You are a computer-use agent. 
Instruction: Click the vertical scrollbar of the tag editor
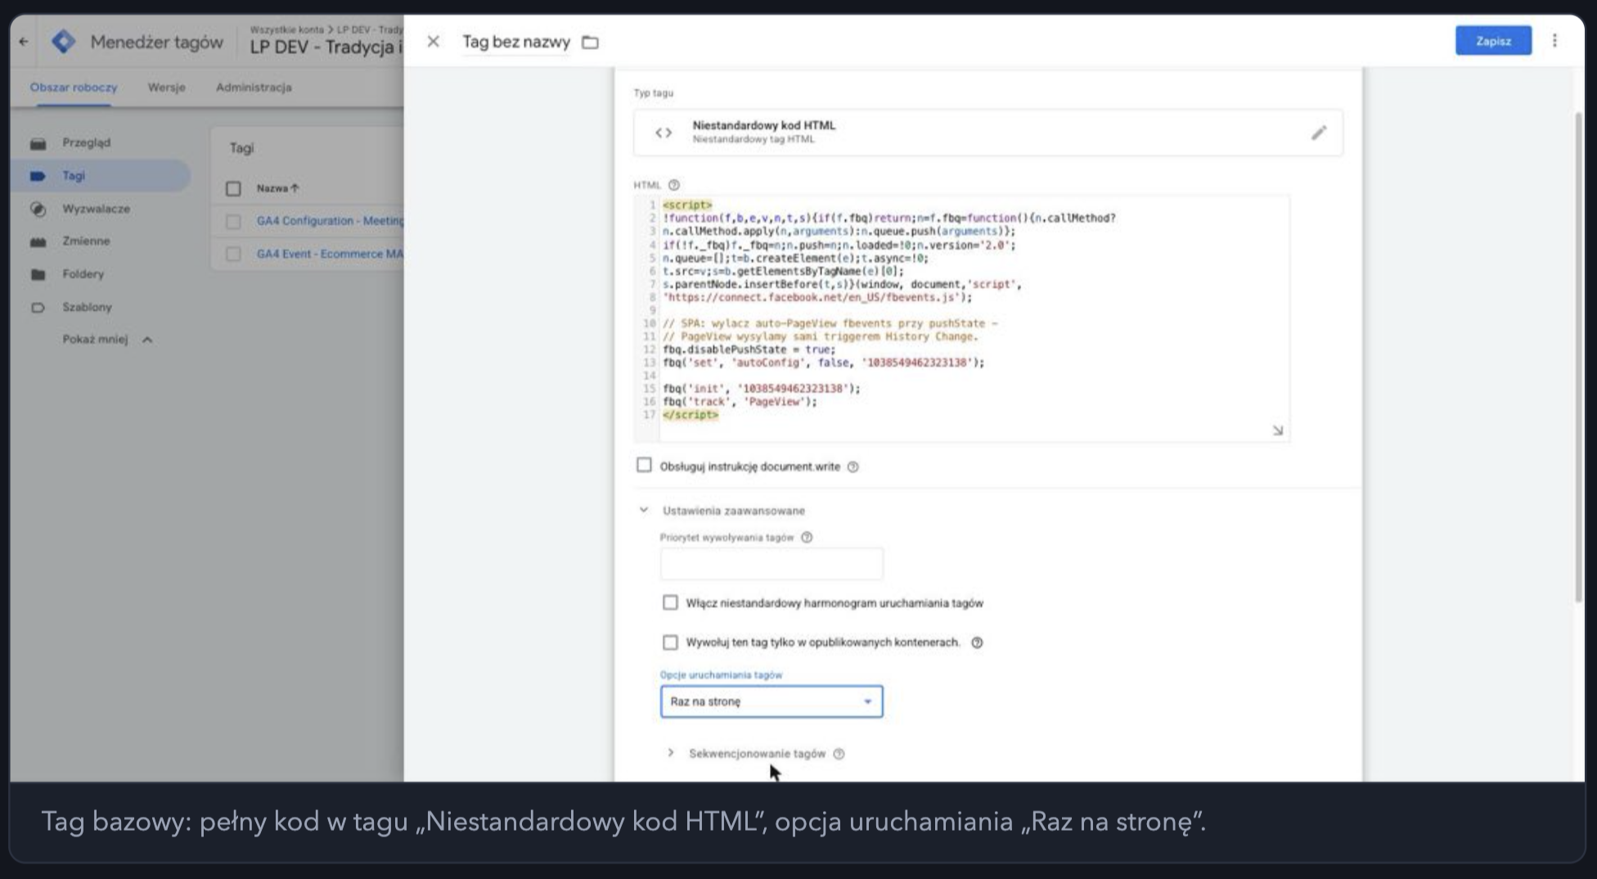click(x=1578, y=357)
